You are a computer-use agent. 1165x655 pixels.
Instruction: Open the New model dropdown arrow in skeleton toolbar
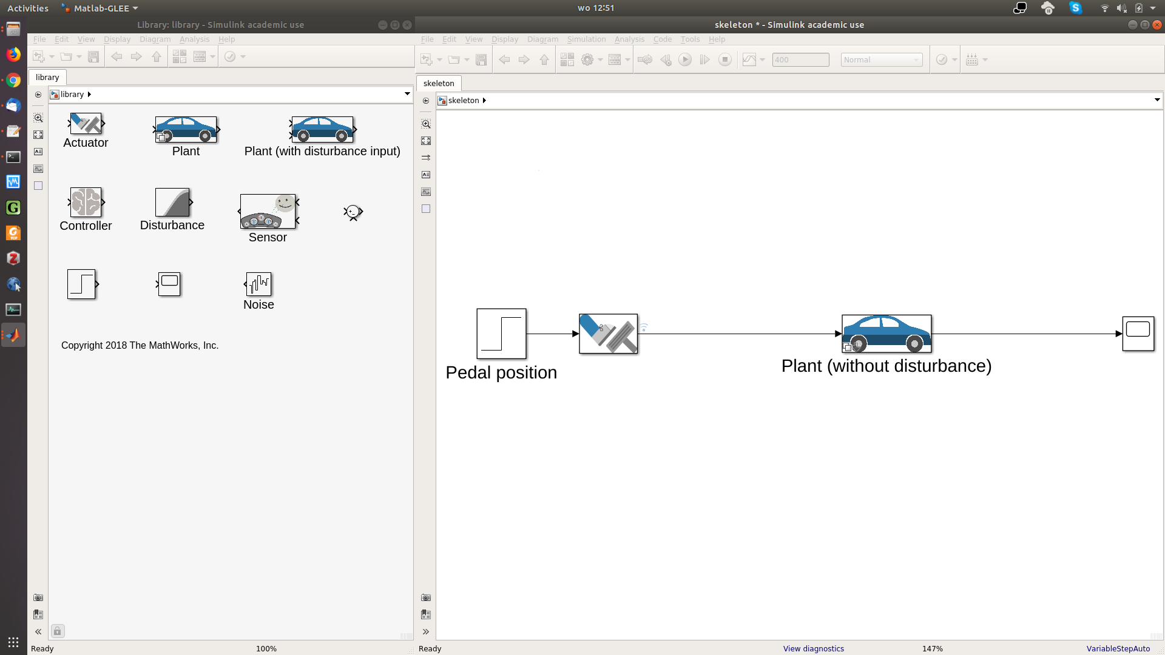pyautogui.click(x=439, y=59)
